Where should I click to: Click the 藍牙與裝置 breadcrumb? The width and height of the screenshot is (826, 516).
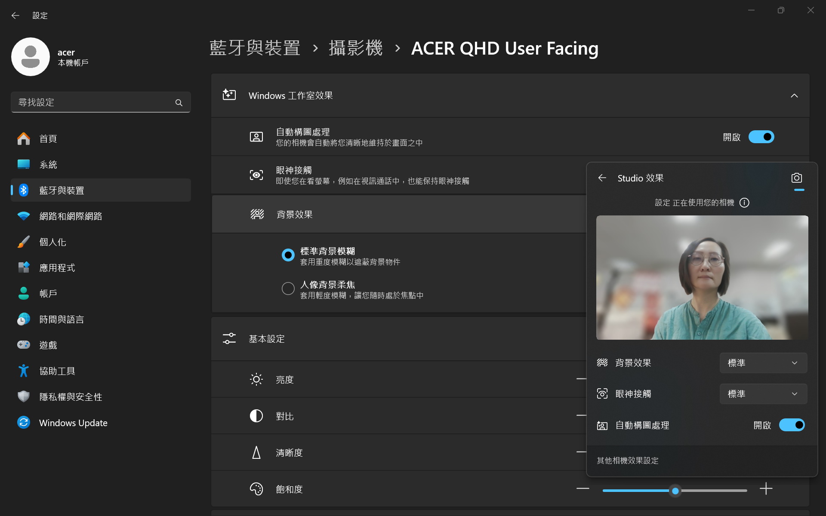255,48
